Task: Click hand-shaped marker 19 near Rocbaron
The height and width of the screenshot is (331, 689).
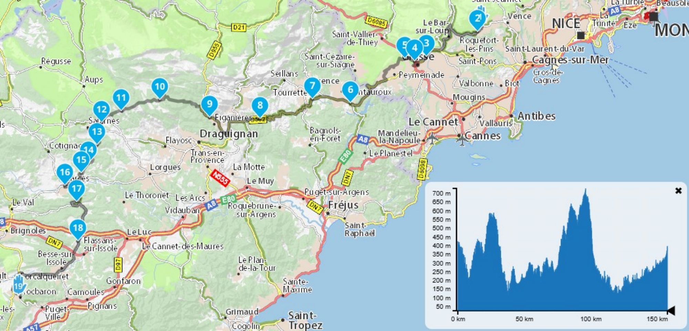Action: [x=19, y=285]
